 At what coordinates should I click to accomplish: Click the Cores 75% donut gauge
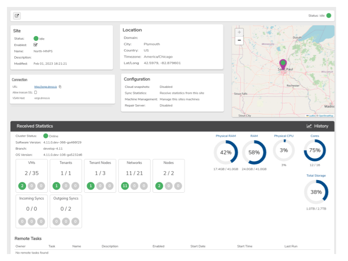click(x=315, y=151)
